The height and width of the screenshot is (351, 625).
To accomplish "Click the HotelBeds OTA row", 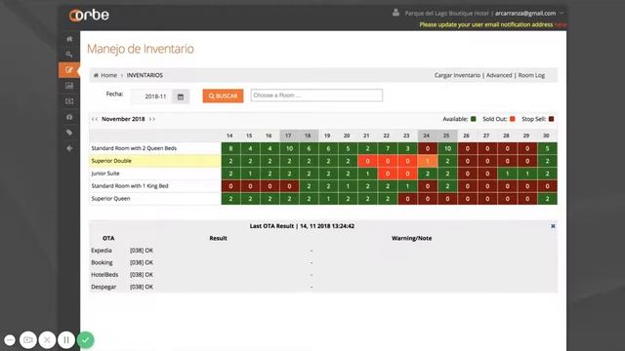I will [x=323, y=275].
